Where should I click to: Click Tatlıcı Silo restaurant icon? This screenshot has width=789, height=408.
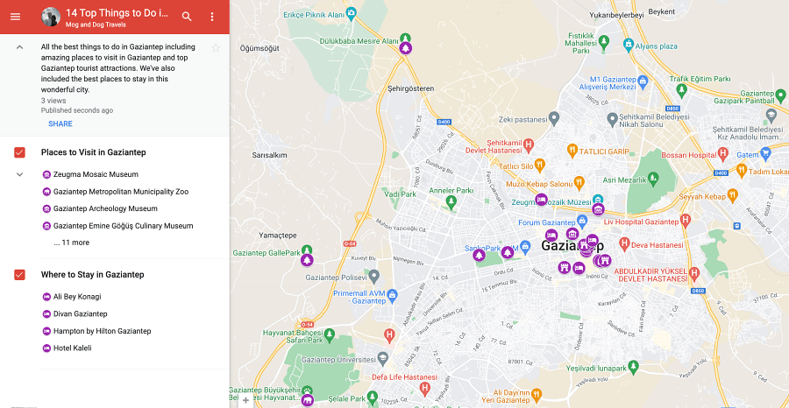[x=540, y=165]
